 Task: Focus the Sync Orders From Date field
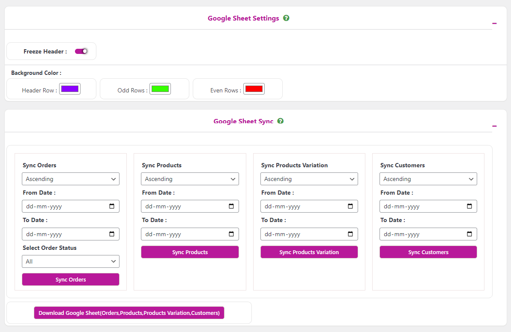click(x=71, y=206)
